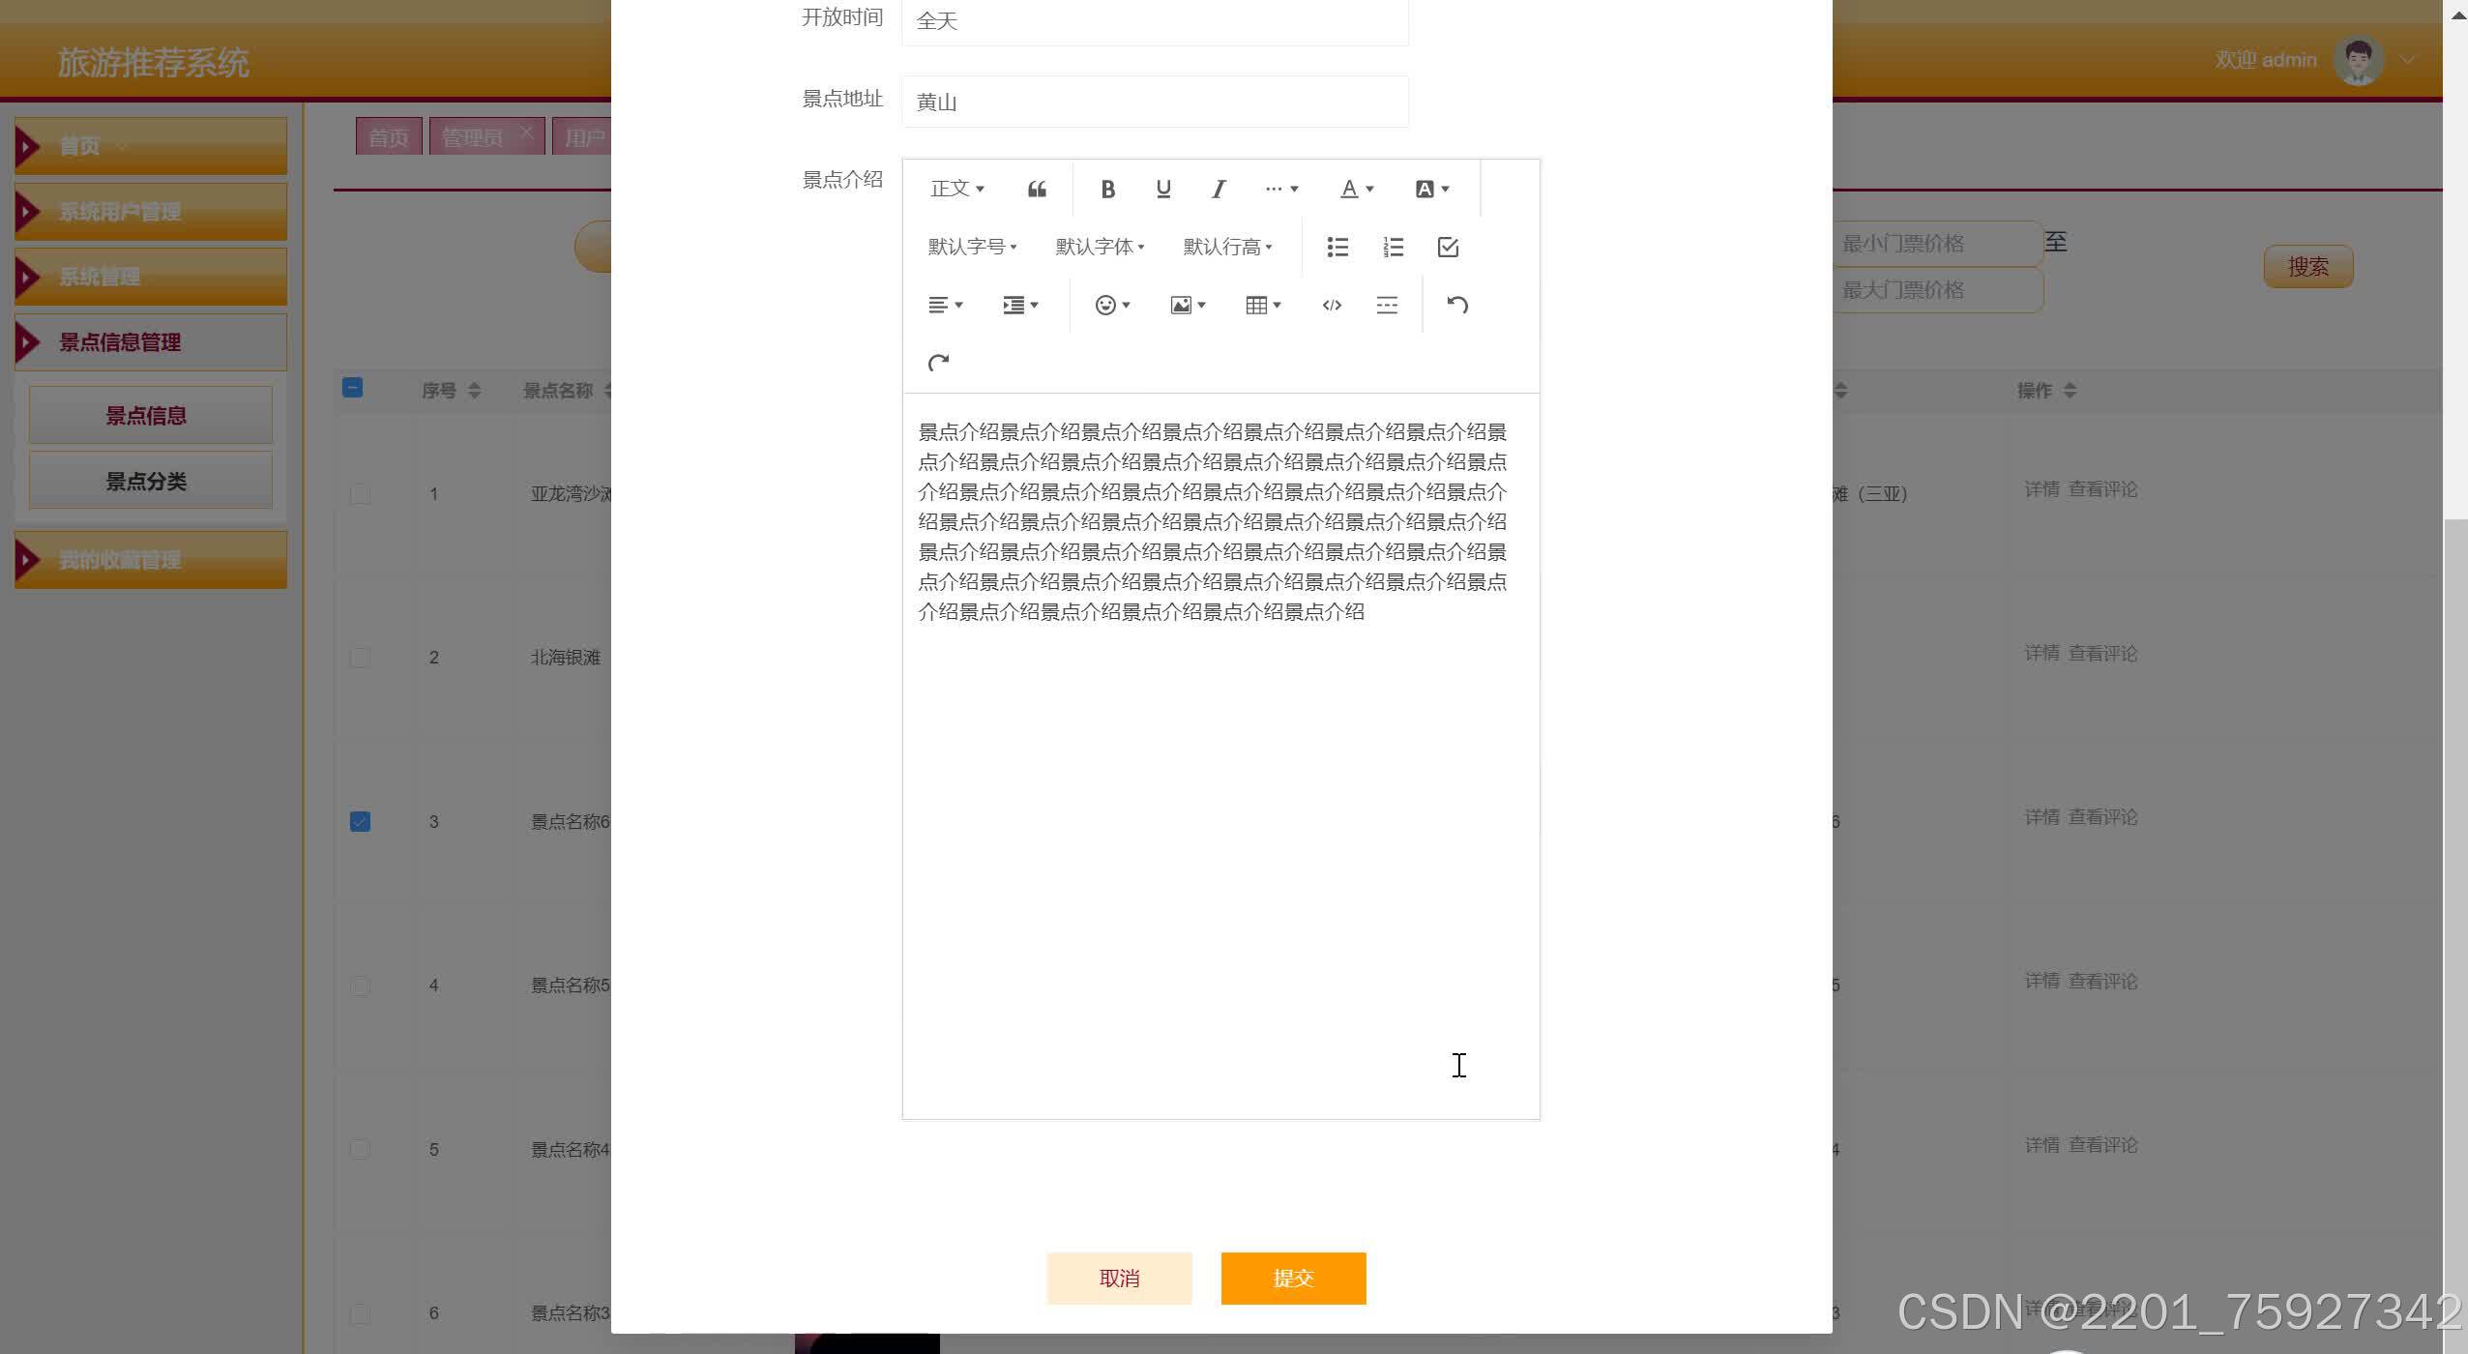Check the row 5 checkbox
This screenshot has height=1354, width=2468.
tap(360, 1150)
